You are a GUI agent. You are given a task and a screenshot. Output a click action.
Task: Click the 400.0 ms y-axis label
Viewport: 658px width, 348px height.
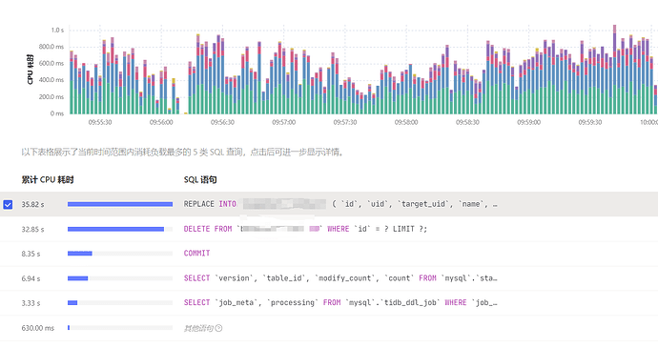[51, 80]
